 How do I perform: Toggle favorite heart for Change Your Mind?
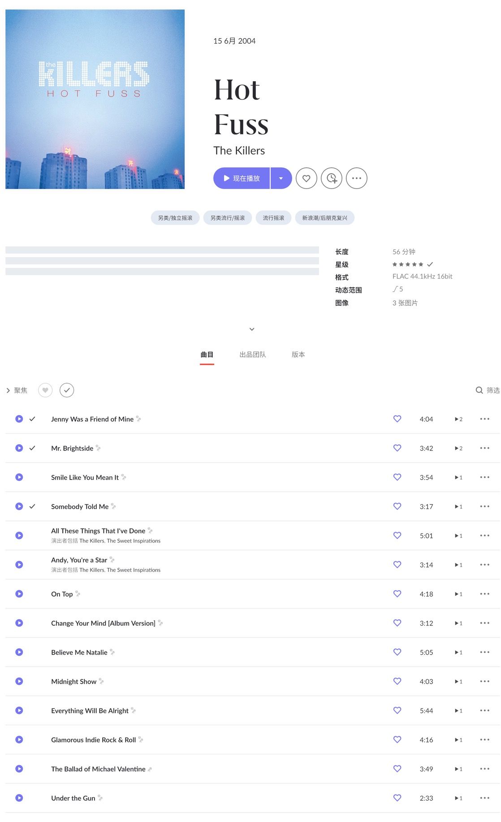(397, 623)
